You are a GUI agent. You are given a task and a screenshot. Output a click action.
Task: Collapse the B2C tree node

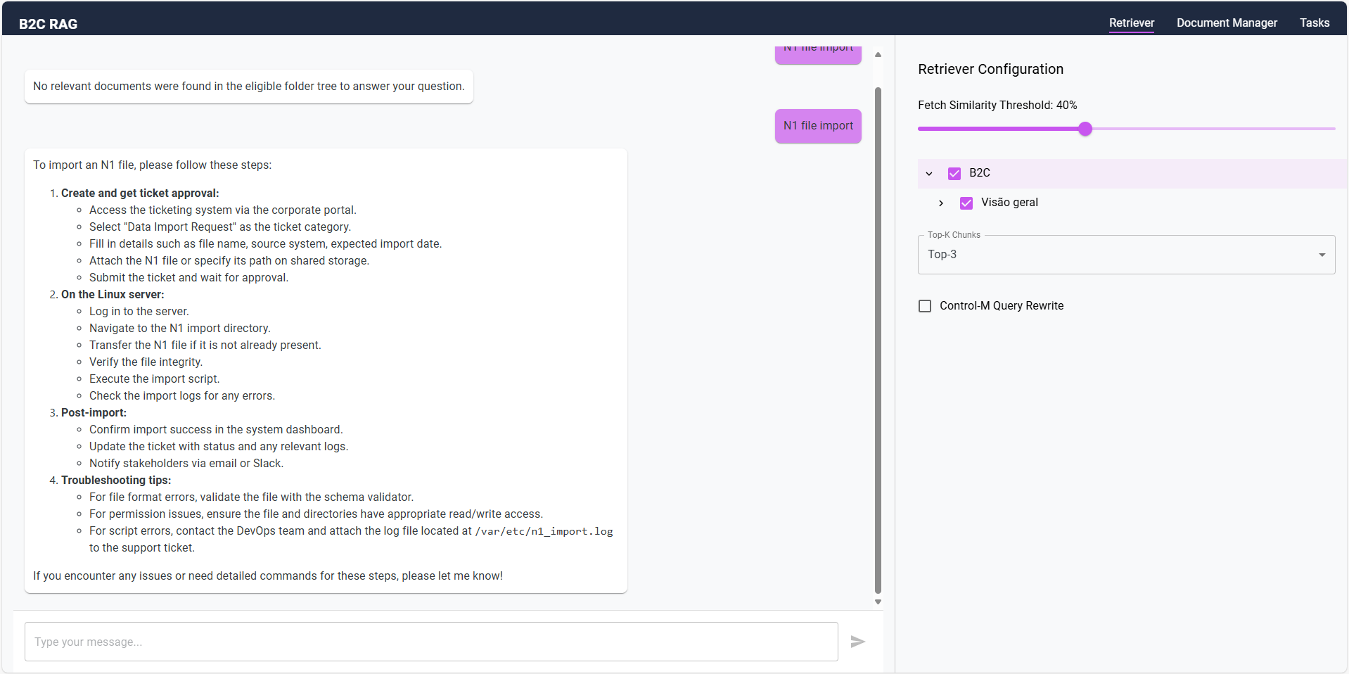click(929, 174)
